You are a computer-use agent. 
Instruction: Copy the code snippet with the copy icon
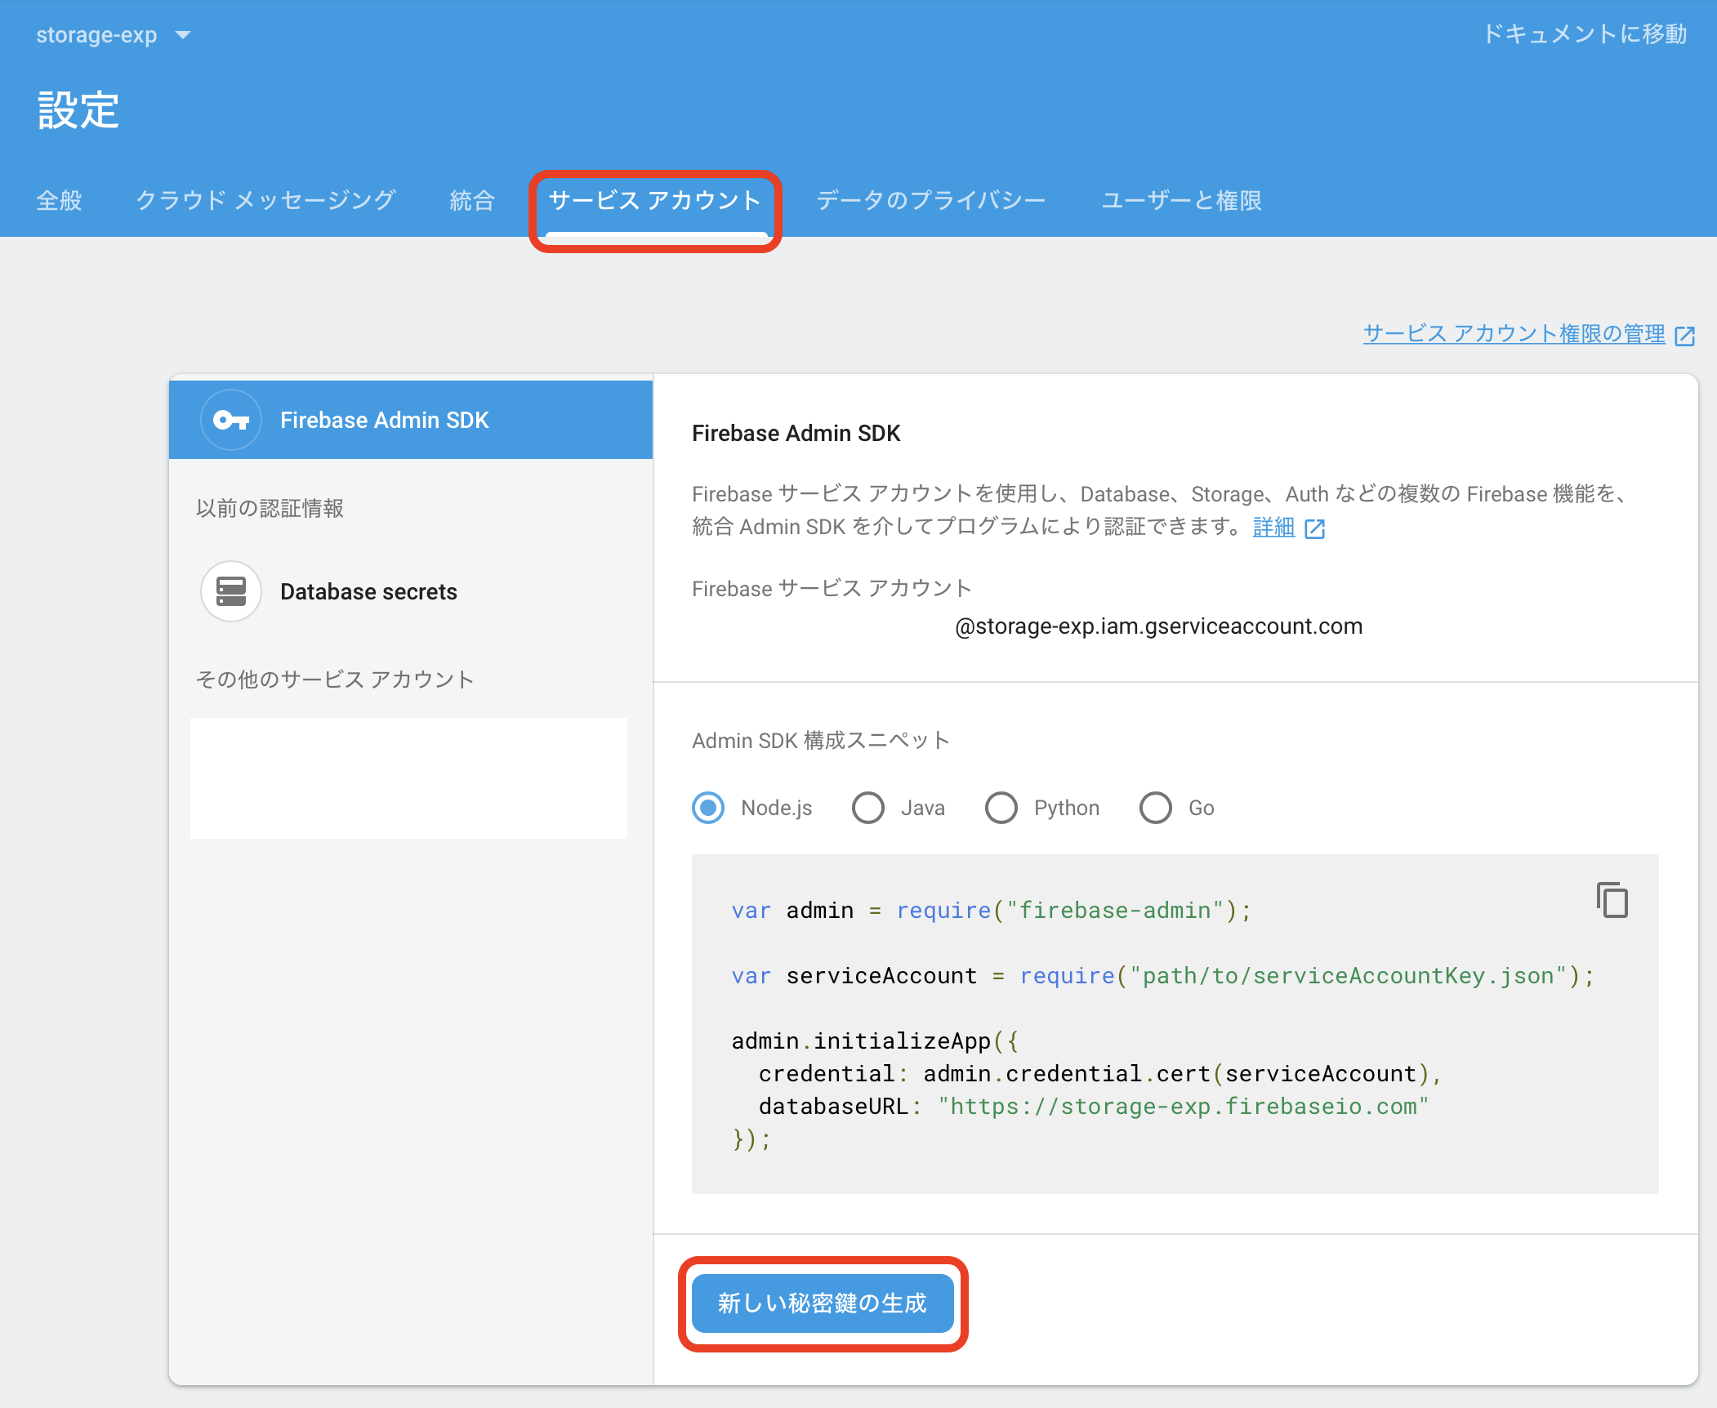point(1612,900)
